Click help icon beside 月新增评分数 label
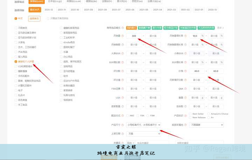Viewport: 252px width, 160px height. click(x=185, y=80)
